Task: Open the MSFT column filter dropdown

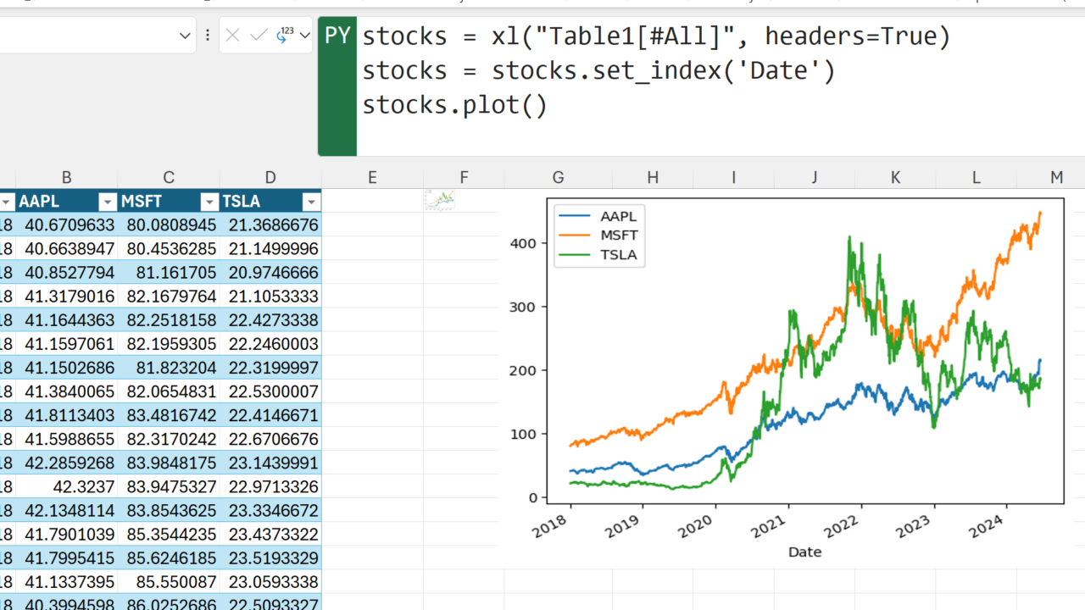Action: coord(209,202)
